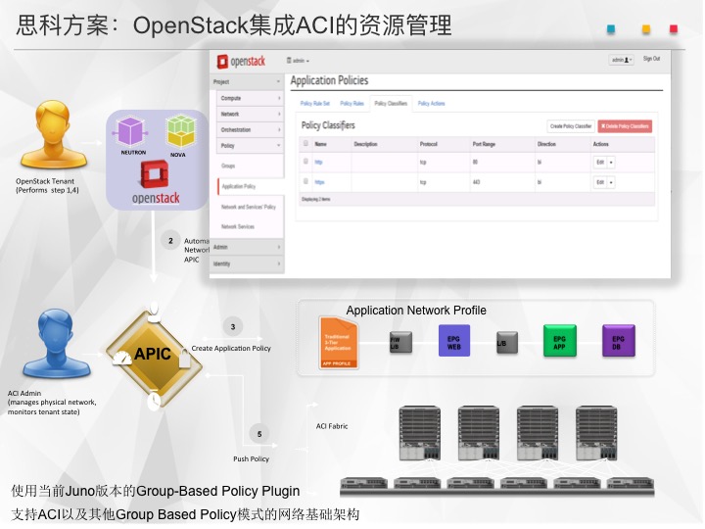The height and width of the screenshot is (529, 705).
Task: Toggle the select-all checkbox in table header
Action: pos(305,143)
